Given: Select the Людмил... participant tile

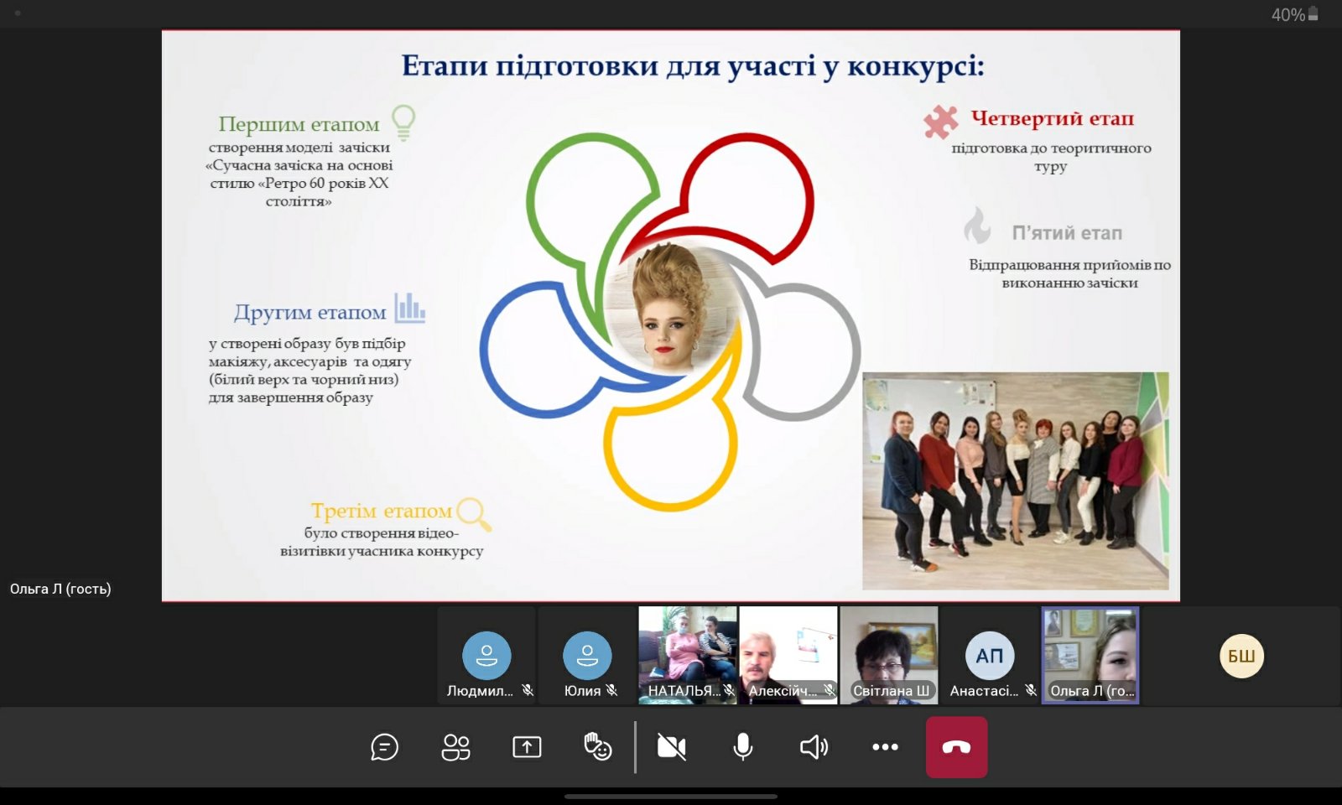Looking at the screenshot, I should pyautogui.click(x=486, y=656).
